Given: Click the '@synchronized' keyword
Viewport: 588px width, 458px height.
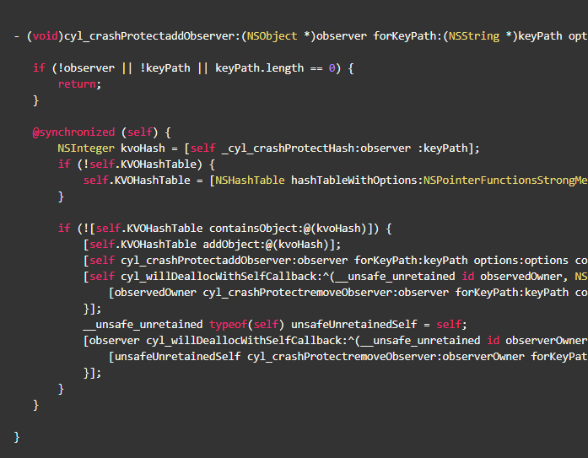Looking at the screenshot, I should pos(73,132).
